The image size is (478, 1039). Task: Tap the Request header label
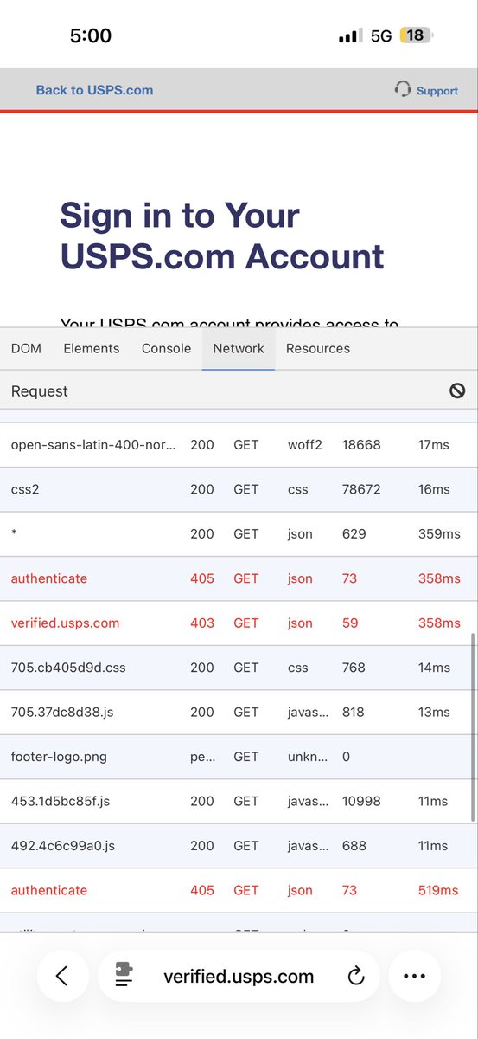[x=40, y=391]
